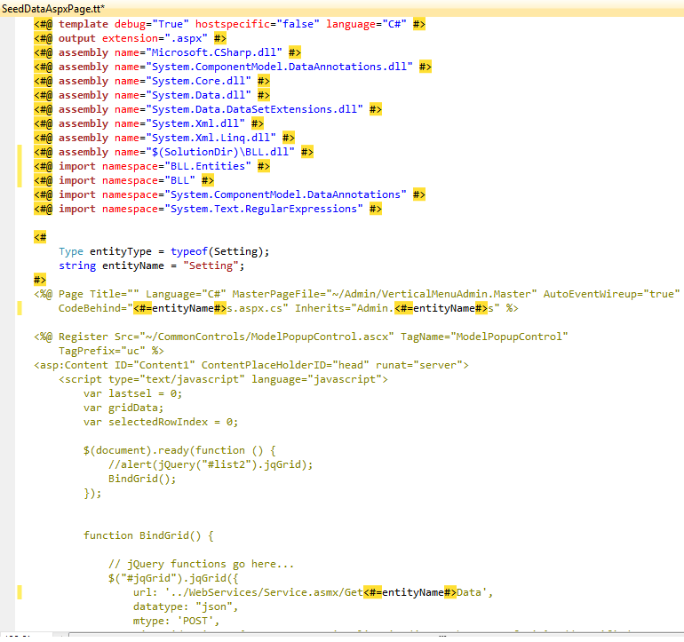Image resolution: width=684 pixels, height=642 pixels.
Task: Click System.ComponentModel.DataAnnotations.dll assembly reference
Action: click(283, 67)
